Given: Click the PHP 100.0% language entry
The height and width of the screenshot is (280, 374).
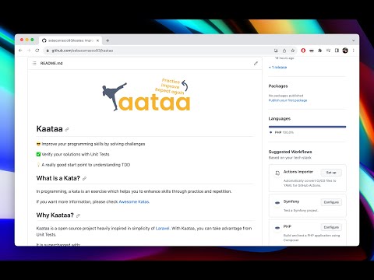Looking at the screenshot, I should coord(282,132).
